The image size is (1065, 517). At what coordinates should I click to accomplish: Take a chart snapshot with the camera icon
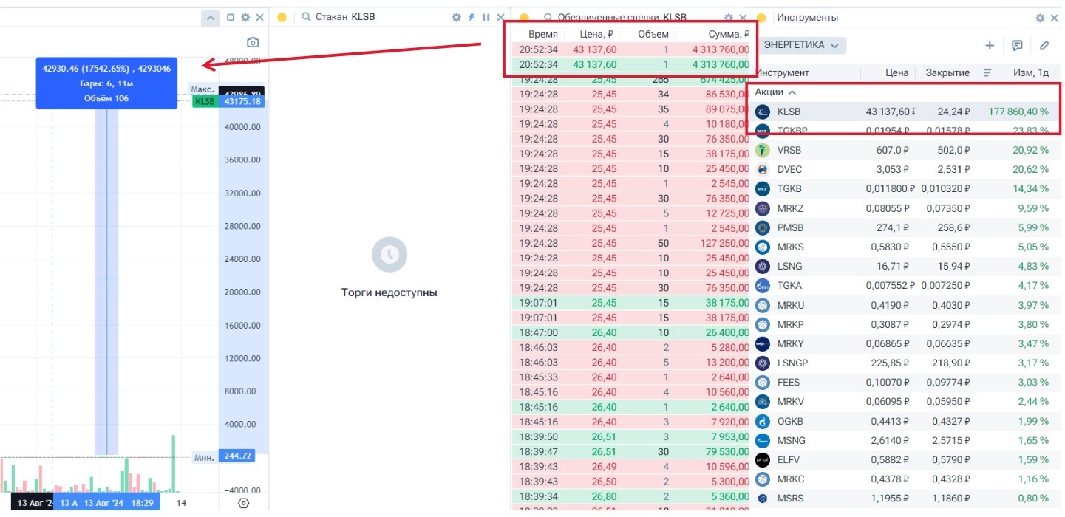point(253,43)
